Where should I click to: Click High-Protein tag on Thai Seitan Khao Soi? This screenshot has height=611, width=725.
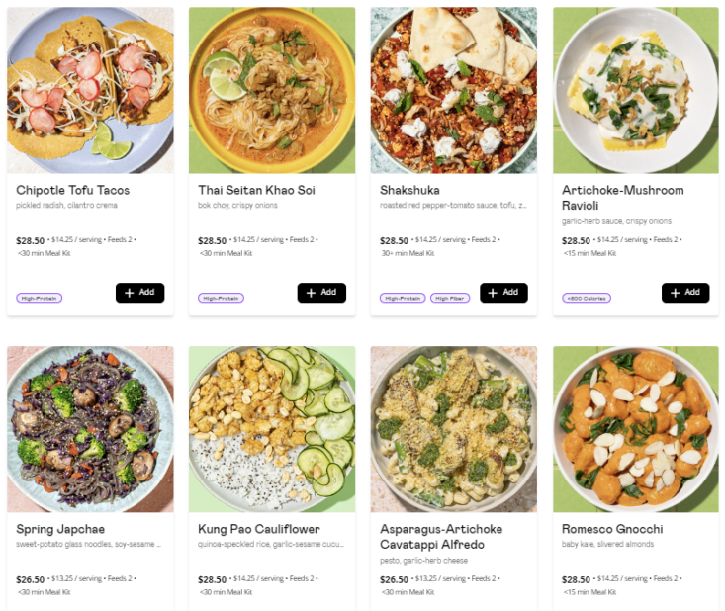[222, 298]
